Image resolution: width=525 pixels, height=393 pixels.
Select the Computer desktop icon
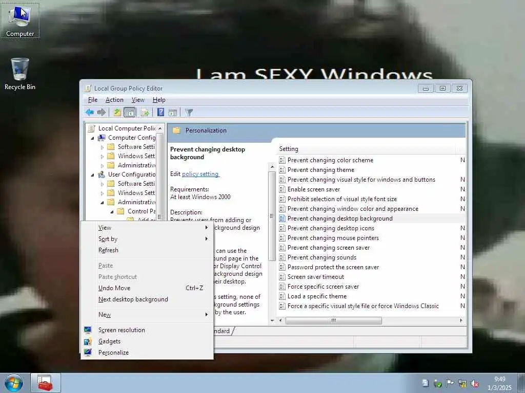click(20, 20)
